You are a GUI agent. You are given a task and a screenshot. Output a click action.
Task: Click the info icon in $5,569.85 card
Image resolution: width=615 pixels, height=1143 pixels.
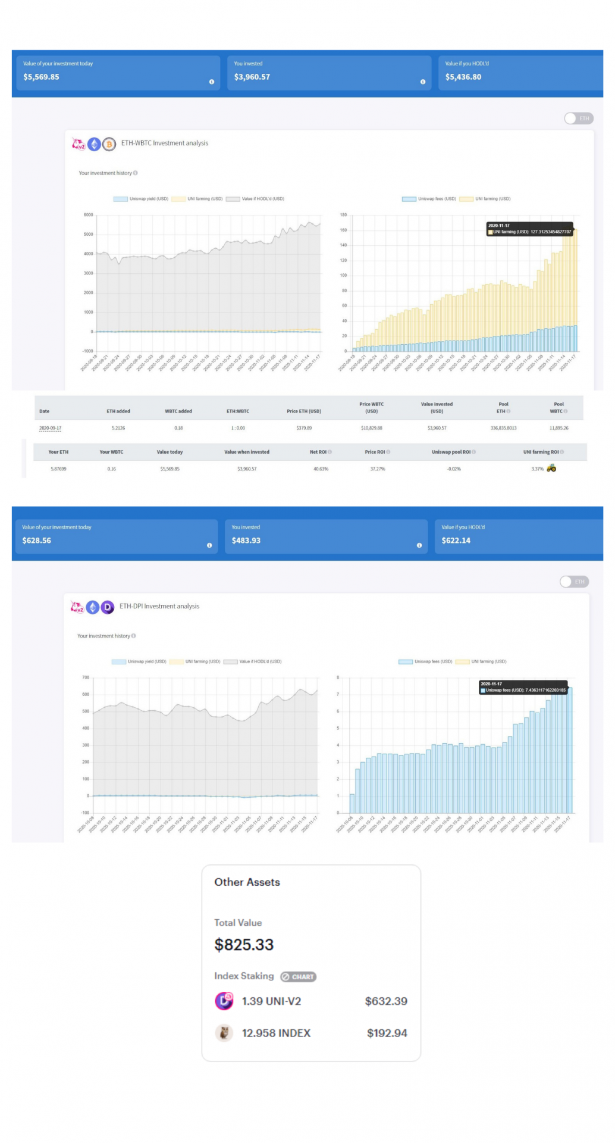[x=211, y=82]
